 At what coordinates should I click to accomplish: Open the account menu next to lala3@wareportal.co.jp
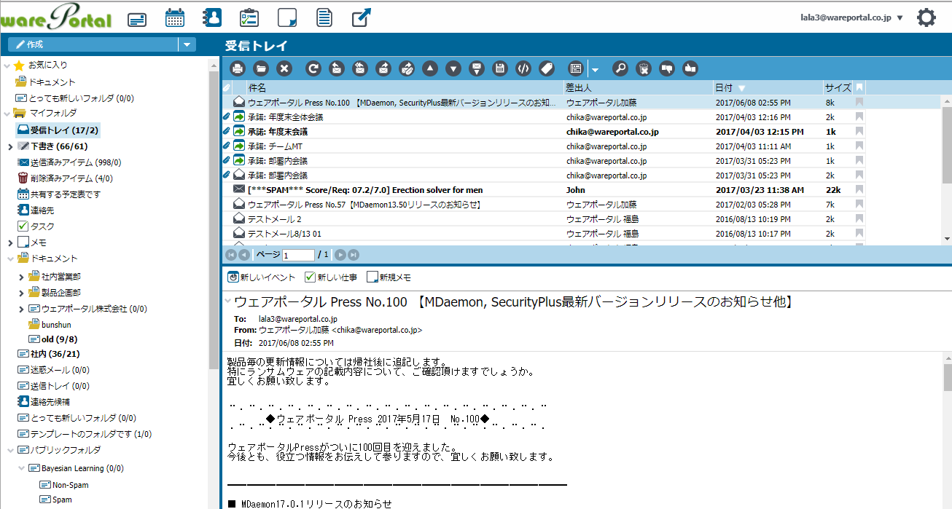(900, 18)
